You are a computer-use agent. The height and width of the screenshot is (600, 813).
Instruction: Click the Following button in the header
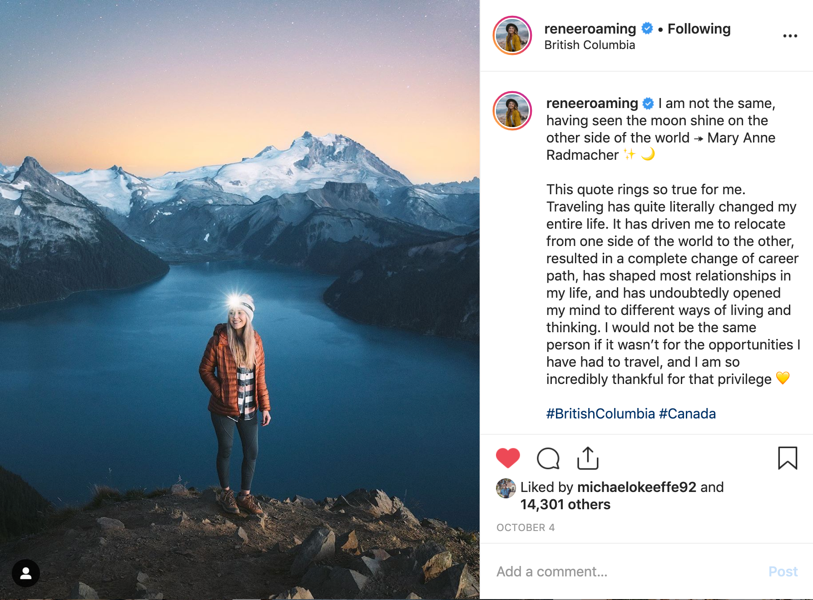699,29
